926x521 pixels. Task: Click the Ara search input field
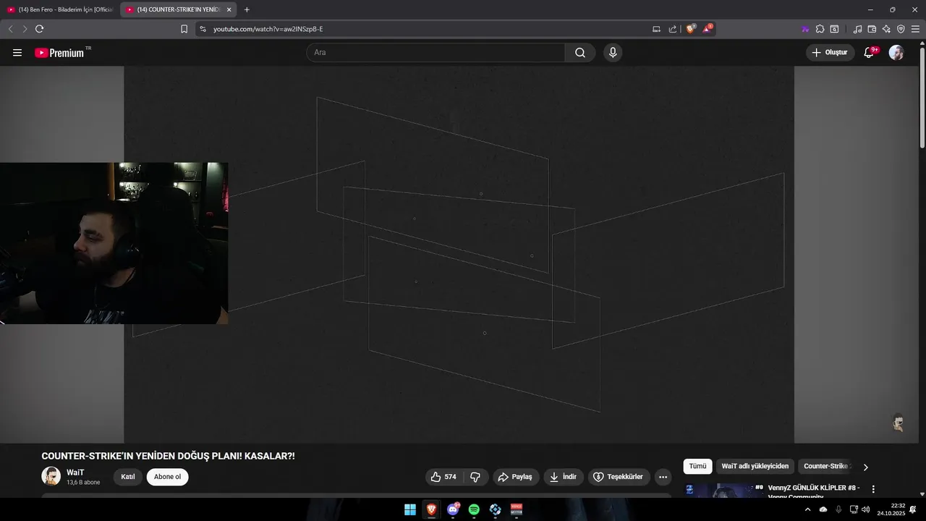tap(436, 53)
